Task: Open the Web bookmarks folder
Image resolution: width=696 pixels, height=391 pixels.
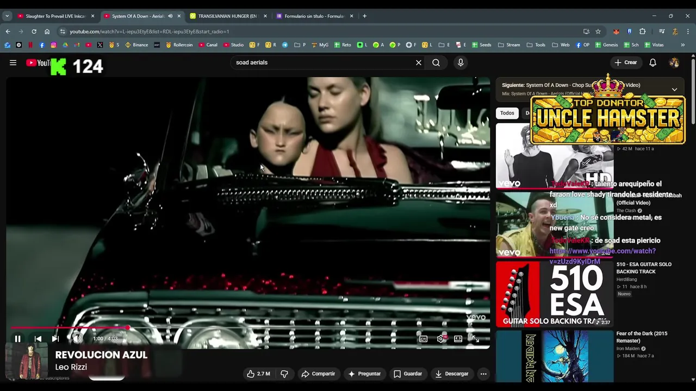Action: click(x=561, y=45)
